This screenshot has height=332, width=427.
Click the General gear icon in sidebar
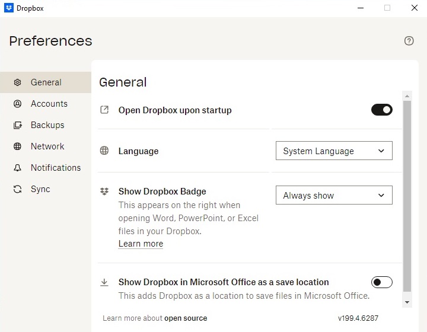[x=17, y=82]
